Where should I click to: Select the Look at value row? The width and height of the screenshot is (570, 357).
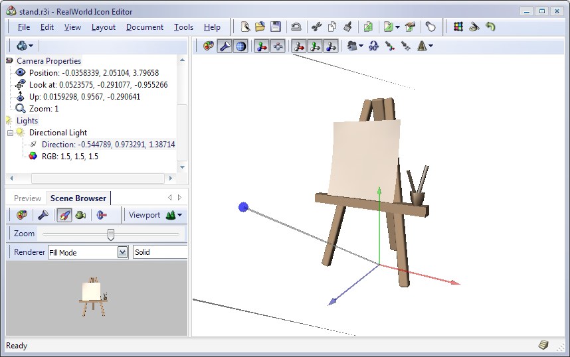tap(98, 85)
